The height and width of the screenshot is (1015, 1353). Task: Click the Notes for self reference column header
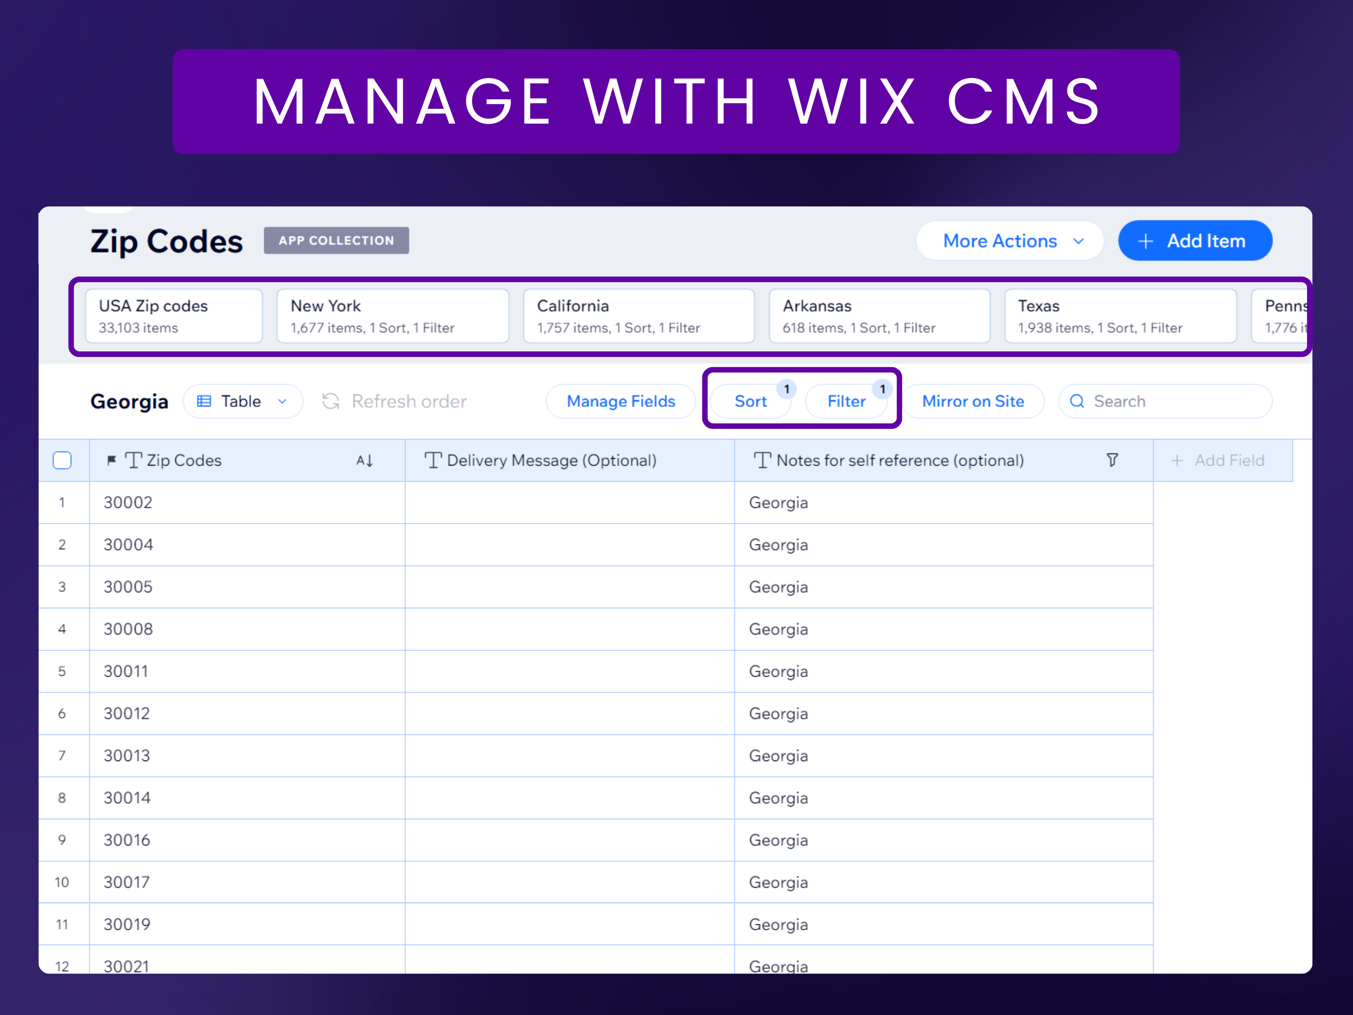click(x=944, y=460)
